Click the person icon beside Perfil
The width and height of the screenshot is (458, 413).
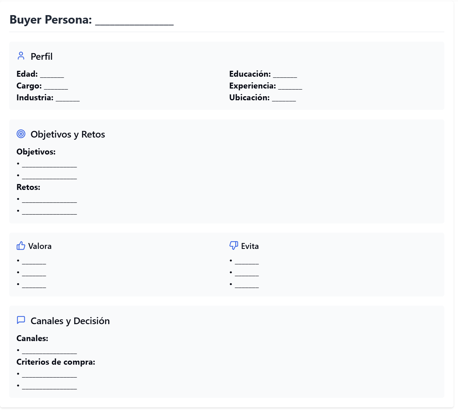(x=21, y=56)
